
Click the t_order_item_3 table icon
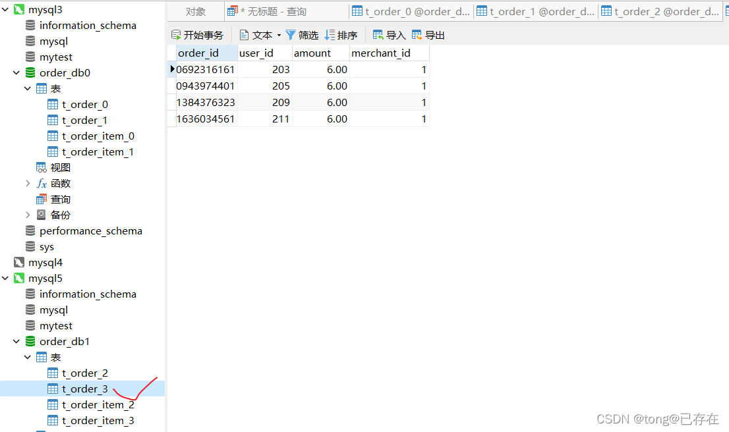click(x=53, y=420)
